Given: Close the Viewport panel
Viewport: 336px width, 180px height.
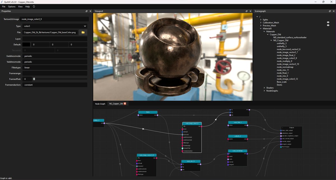Looking at the screenshot, I should tap(250, 11).
